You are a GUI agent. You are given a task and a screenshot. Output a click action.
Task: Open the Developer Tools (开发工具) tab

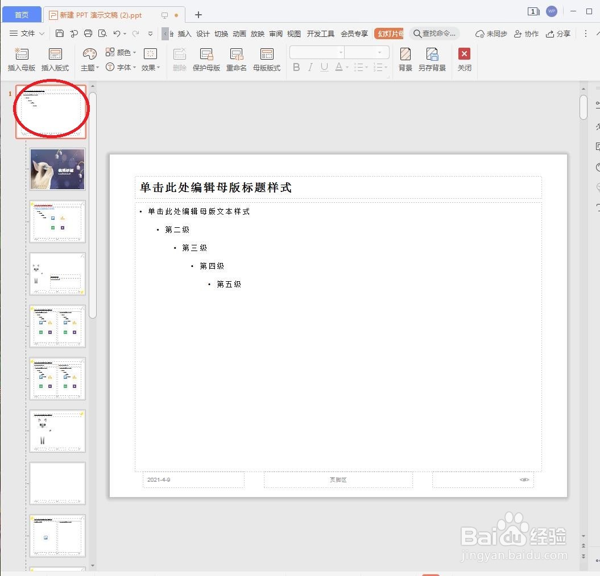tap(321, 34)
